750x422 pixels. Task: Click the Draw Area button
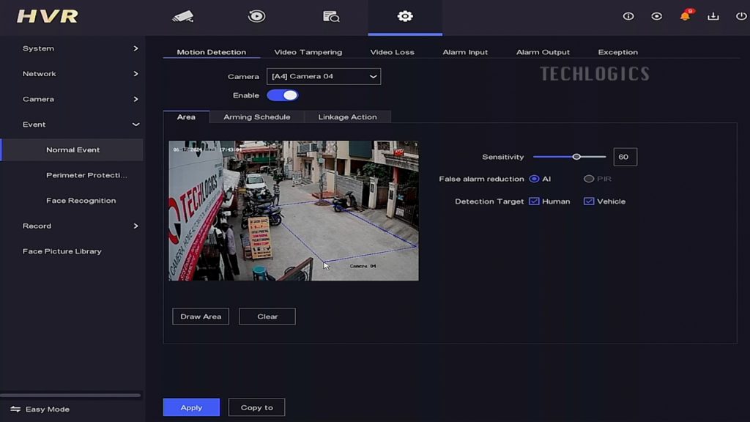[x=201, y=316]
